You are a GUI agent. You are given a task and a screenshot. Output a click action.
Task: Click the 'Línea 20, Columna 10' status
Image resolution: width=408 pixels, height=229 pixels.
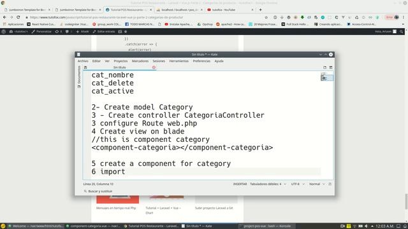[98, 184]
